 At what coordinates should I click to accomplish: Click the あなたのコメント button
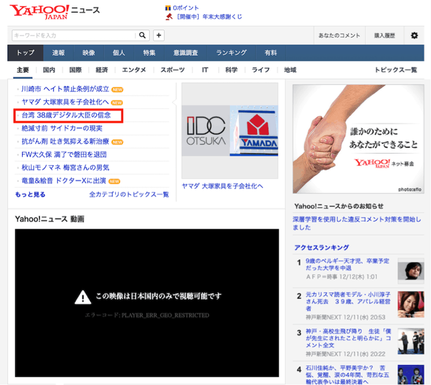339,36
